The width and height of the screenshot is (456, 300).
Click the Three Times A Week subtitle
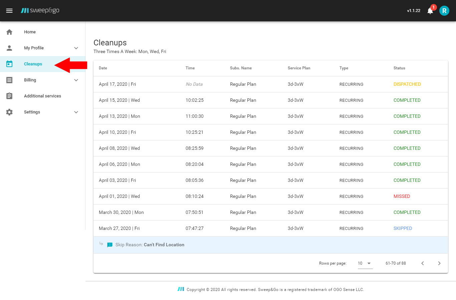click(x=130, y=51)
